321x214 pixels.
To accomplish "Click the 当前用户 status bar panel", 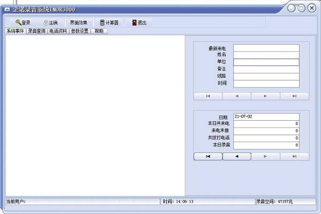I will (82, 202).
